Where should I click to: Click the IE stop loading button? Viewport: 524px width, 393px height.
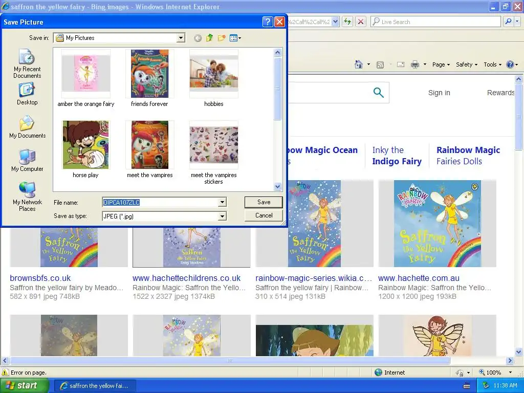coord(361,21)
